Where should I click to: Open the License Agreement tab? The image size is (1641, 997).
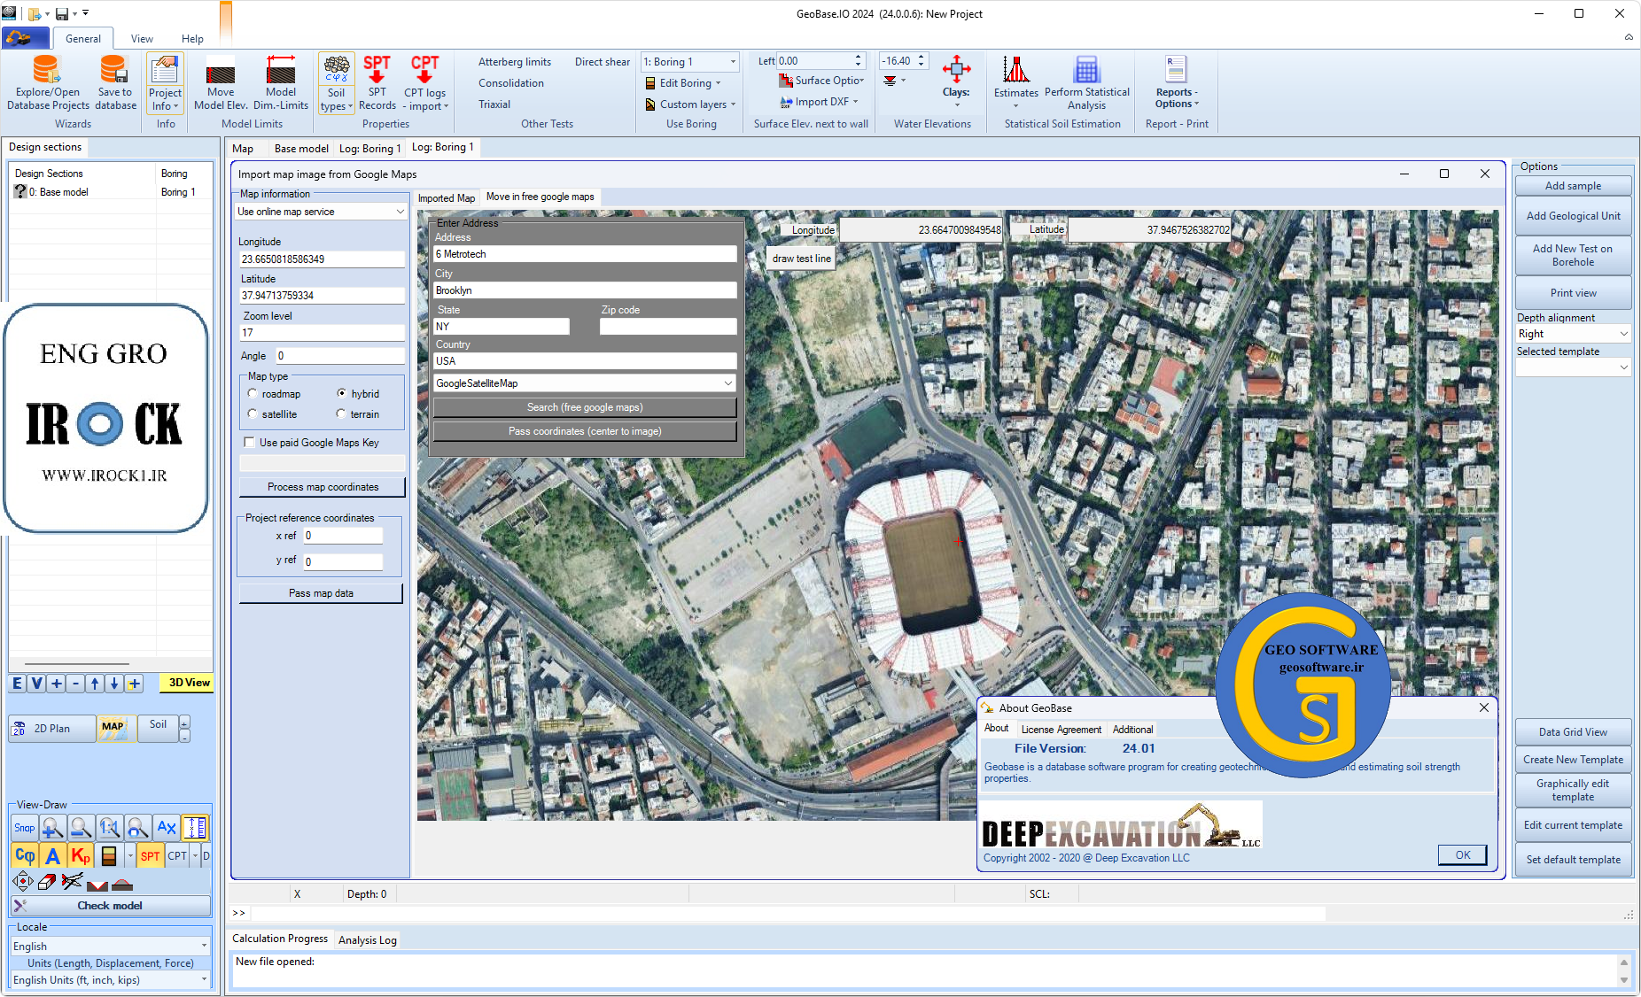coord(1061,730)
